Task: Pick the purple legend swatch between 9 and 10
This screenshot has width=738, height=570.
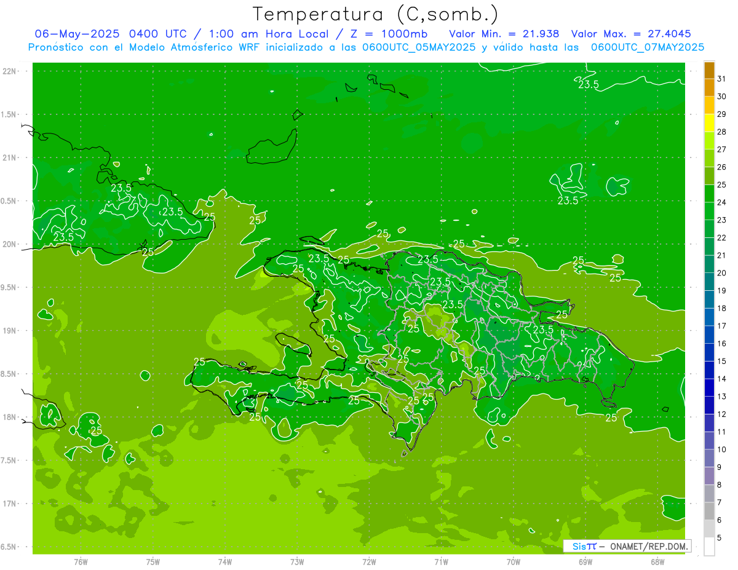Action: [x=709, y=458]
